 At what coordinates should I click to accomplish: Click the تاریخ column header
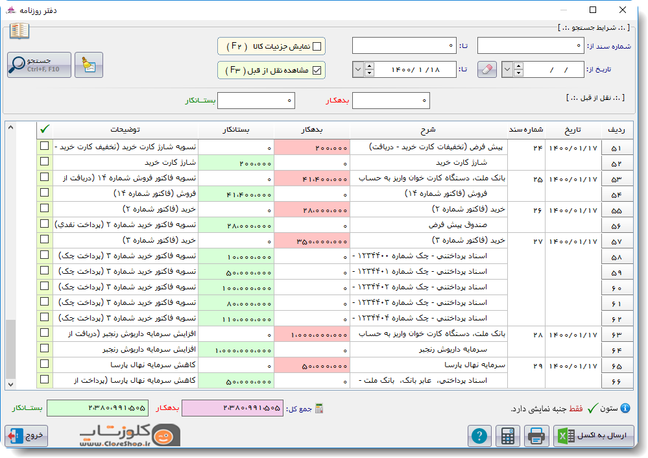(x=573, y=130)
